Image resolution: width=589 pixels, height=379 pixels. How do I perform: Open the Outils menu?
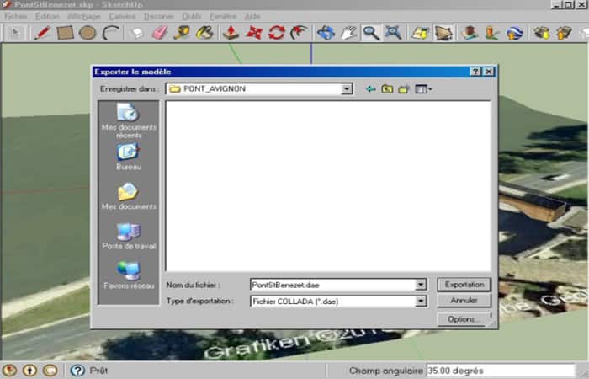coord(192,17)
